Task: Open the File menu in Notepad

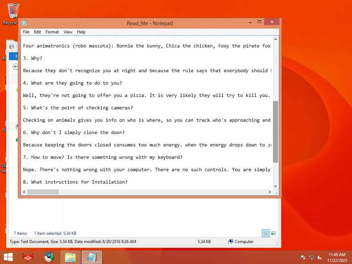Action: click(26, 32)
